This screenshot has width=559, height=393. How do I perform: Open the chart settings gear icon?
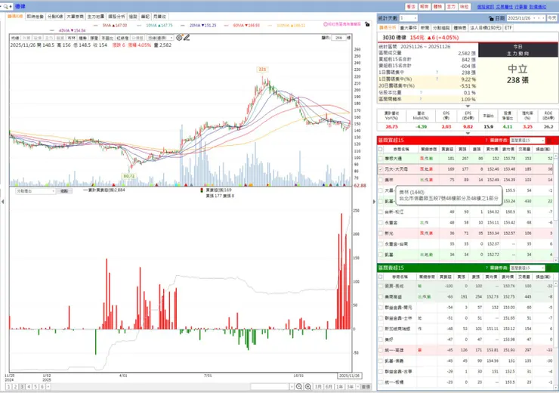(179, 38)
